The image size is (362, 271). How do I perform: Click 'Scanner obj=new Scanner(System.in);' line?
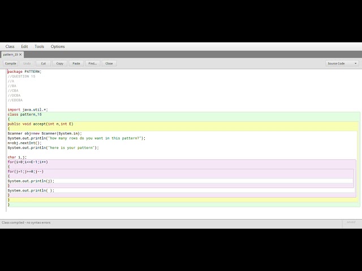45,133
